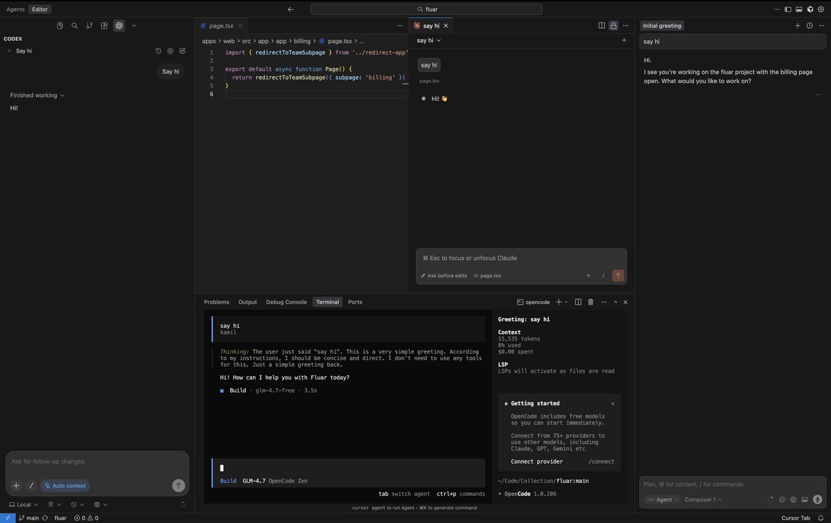Viewport: 831px width, 523px height.
Task: Open the reasoning effort dropdown in Codex footer
Action: click(x=100, y=504)
